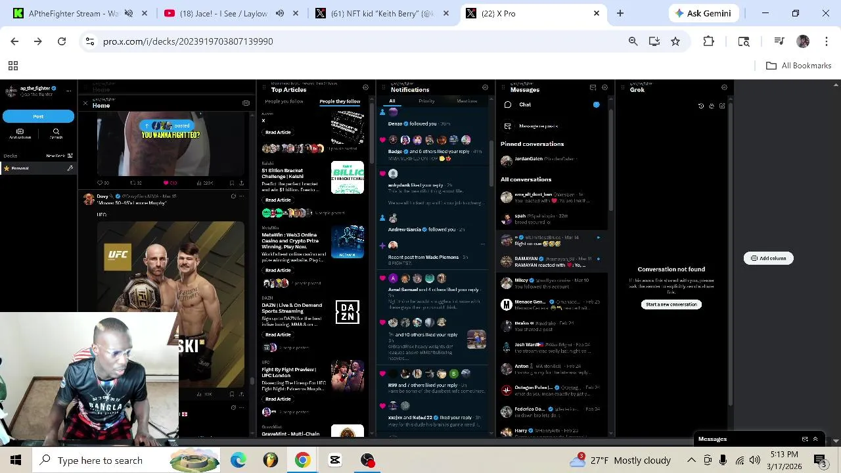The image size is (841, 473).
Task: Click the browser address bar URL
Action: [188, 41]
